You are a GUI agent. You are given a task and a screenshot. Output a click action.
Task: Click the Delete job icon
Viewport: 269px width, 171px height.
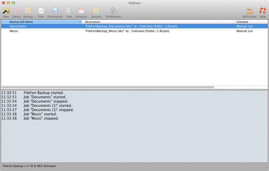[17, 11]
